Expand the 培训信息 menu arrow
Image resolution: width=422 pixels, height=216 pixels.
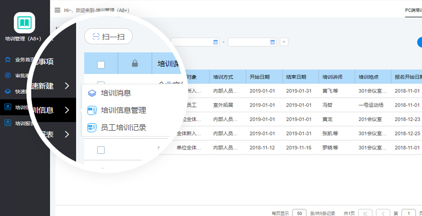(66, 110)
